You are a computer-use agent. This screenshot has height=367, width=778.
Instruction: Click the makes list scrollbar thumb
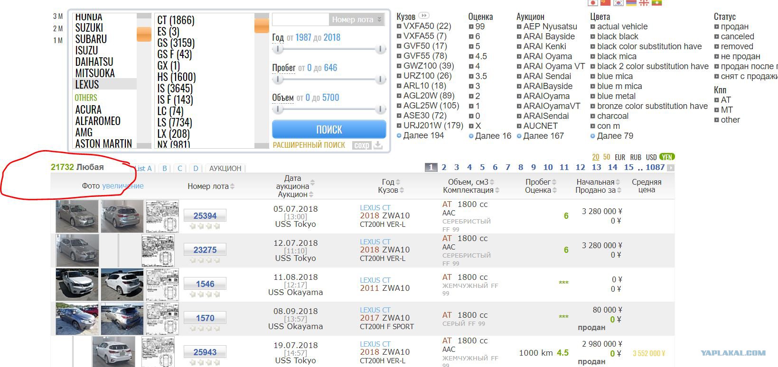pyautogui.click(x=144, y=34)
